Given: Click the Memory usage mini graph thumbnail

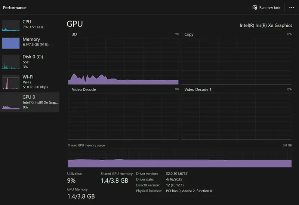Looking at the screenshot, I should [x=11, y=43].
